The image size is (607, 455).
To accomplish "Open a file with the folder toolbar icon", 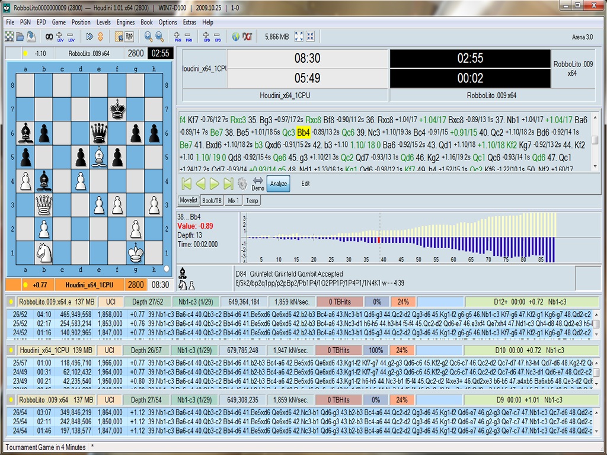I will 20,36.
